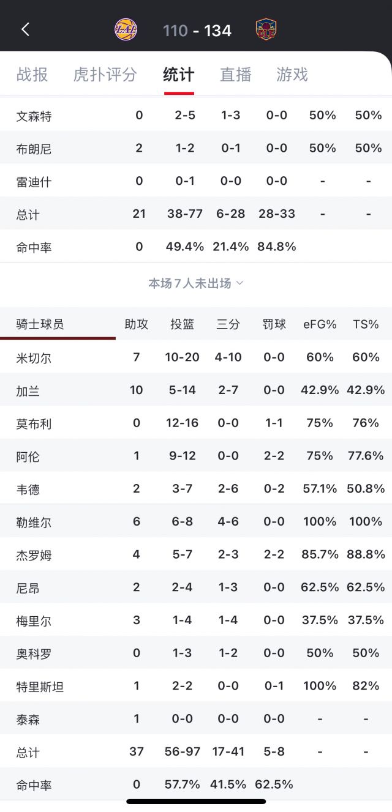This screenshot has width=392, height=812.
Task: Tap the Lakers team logo
Action: (x=126, y=29)
